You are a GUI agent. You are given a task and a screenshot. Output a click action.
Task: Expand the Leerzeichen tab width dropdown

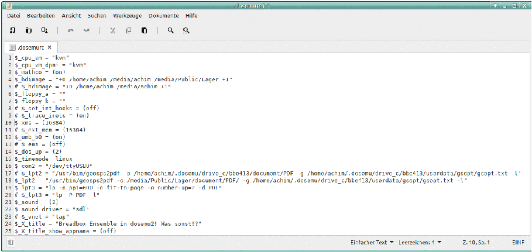(420, 242)
